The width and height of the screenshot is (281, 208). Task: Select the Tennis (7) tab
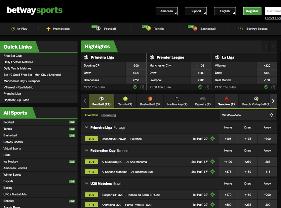tap(125, 101)
